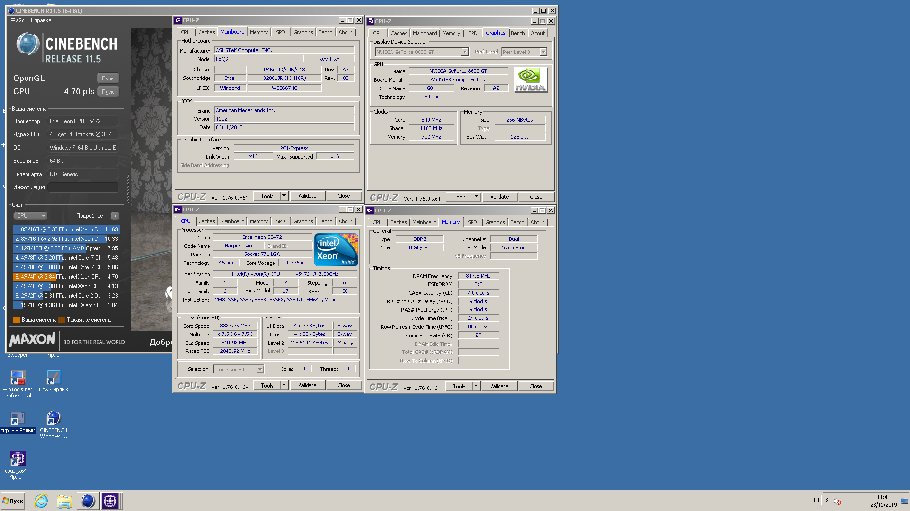Open Windows Explorer folder in taskbar
This screenshot has height=511, width=910.
tap(64, 501)
